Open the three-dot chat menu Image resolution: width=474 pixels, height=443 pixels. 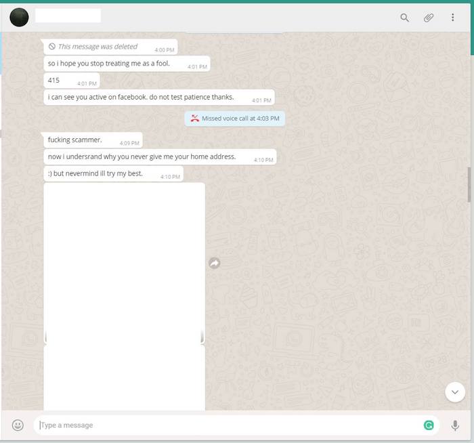453,18
